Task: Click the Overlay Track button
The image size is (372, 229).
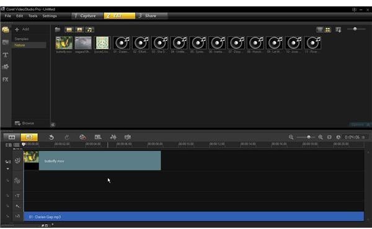Action: click(17, 181)
